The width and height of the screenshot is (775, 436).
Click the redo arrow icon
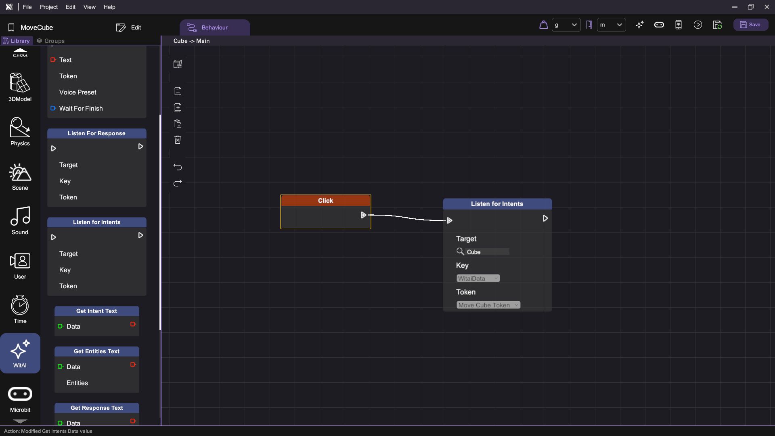(178, 183)
